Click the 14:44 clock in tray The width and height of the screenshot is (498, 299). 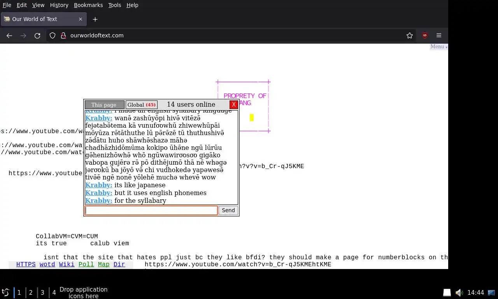pyautogui.click(x=475, y=292)
